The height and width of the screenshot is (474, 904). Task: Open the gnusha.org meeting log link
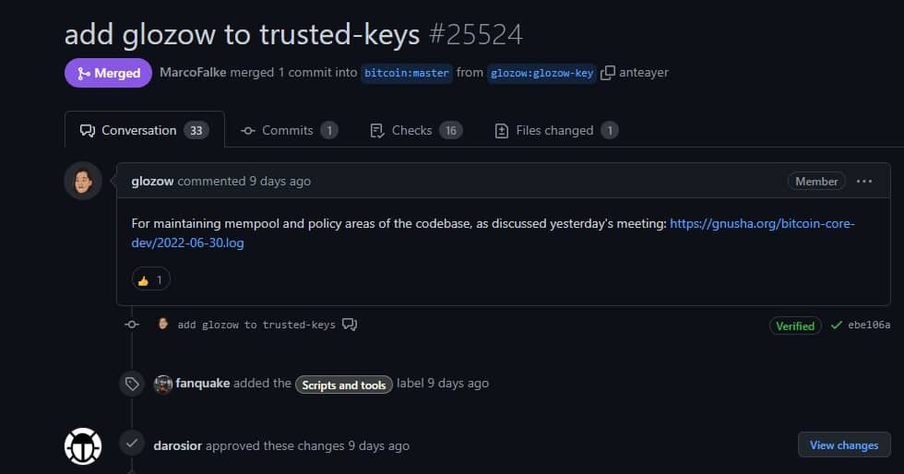tap(493, 233)
